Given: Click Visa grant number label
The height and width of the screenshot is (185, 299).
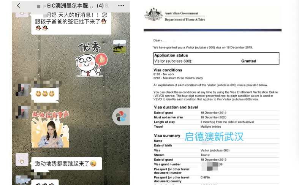Looking at the screenshot, I should point(167,164).
